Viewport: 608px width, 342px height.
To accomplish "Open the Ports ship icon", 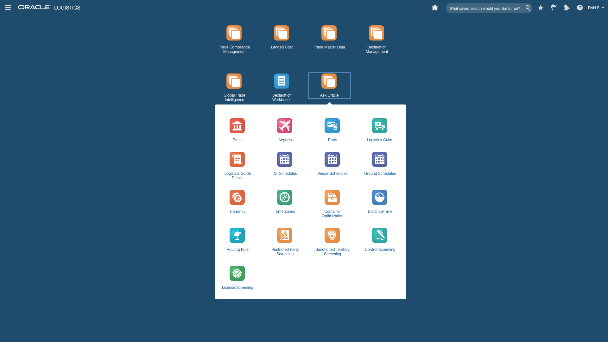I will point(332,126).
